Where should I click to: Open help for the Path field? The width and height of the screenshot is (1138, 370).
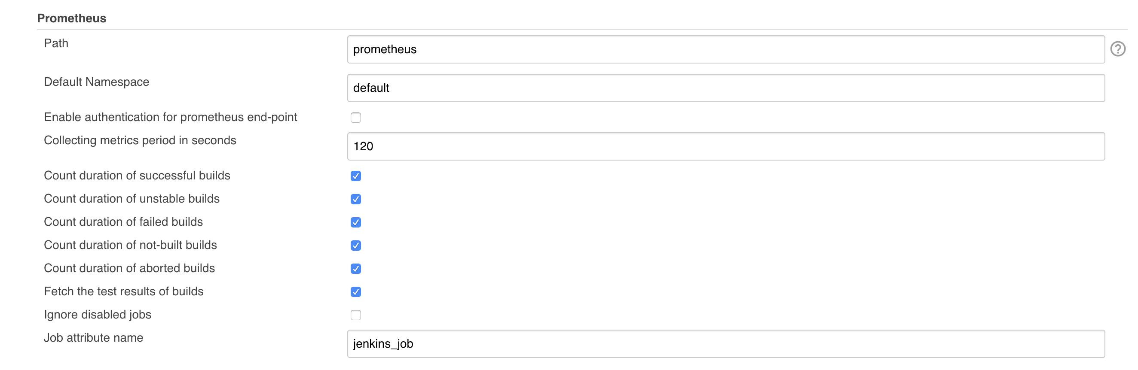(x=1118, y=49)
